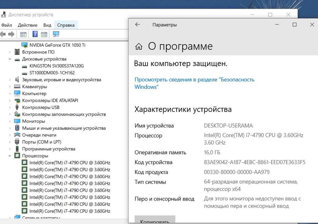Click the scan for hardware changes monitor icon

(56, 34)
